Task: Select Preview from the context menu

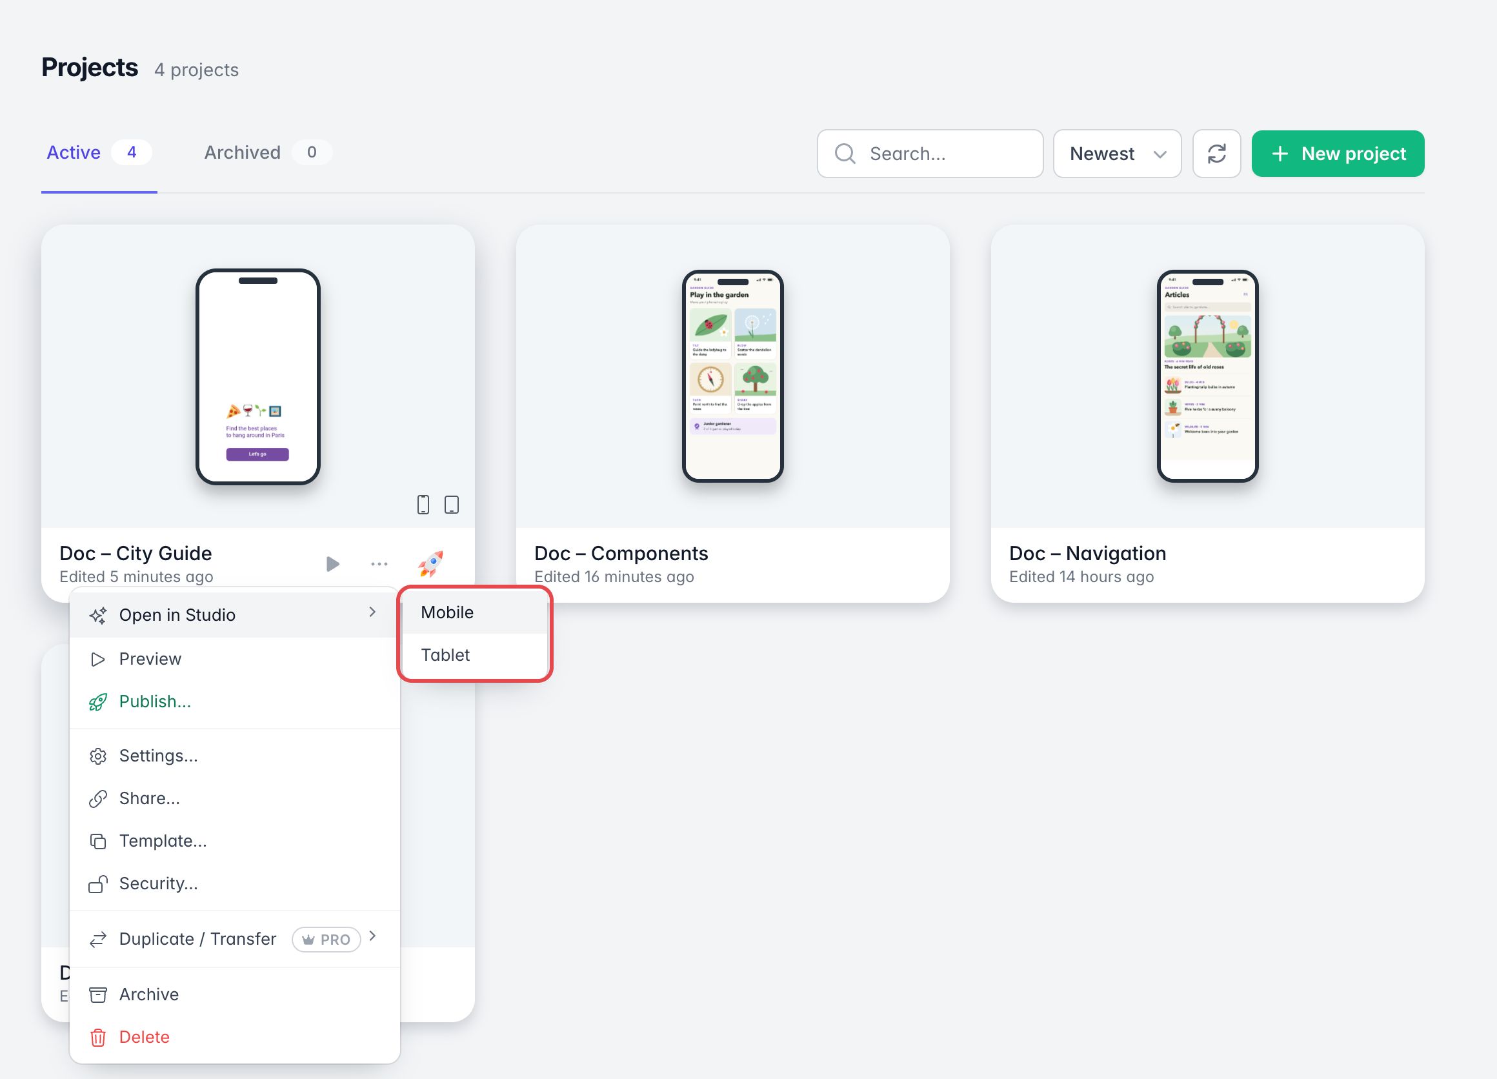Action: coord(234,659)
